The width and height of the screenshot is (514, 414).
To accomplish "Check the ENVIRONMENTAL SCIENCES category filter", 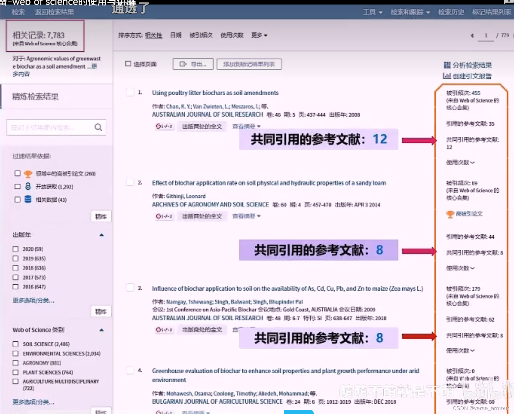I will 15,354.
